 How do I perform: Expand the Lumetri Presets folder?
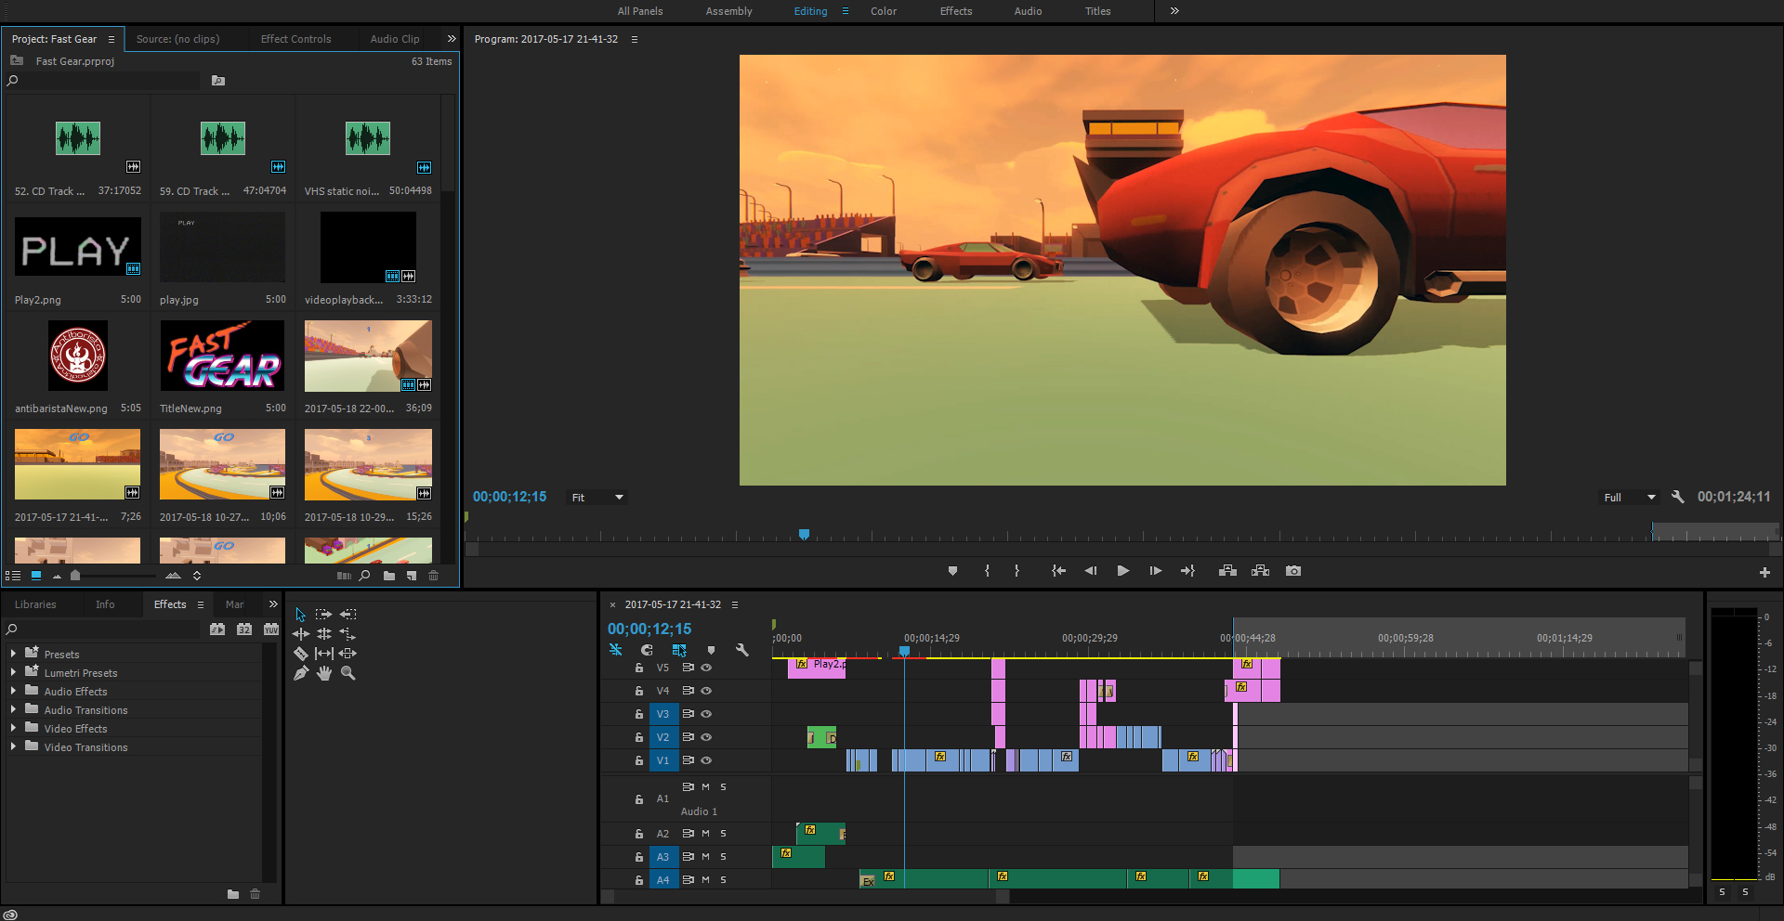click(x=13, y=672)
